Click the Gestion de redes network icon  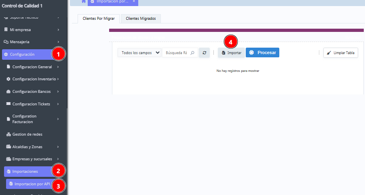click(8, 134)
